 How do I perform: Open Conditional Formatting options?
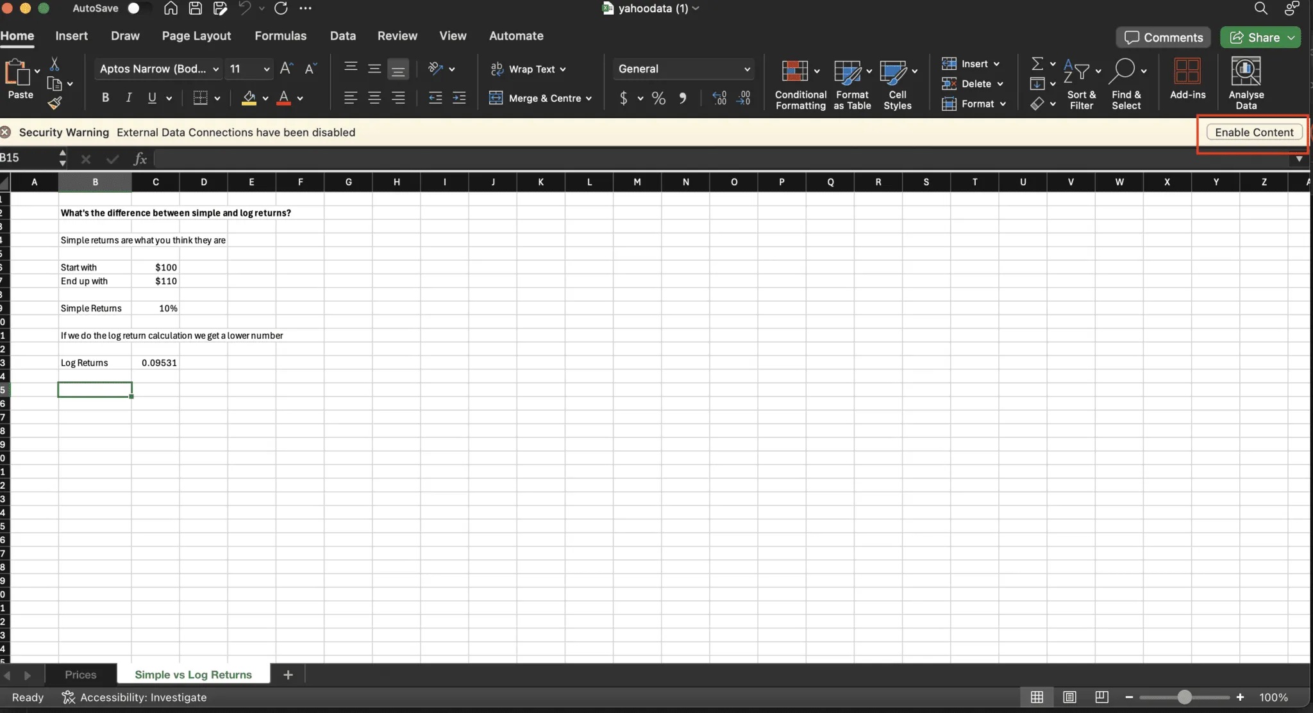click(800, 84)
